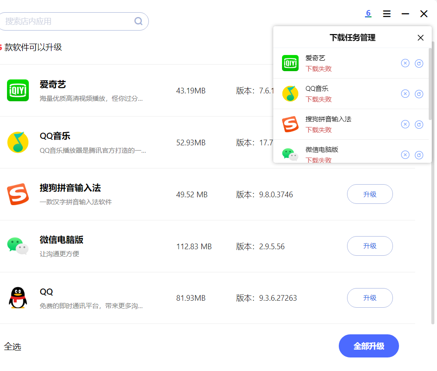Click version text 2.9.5.56

pos(272,247)
